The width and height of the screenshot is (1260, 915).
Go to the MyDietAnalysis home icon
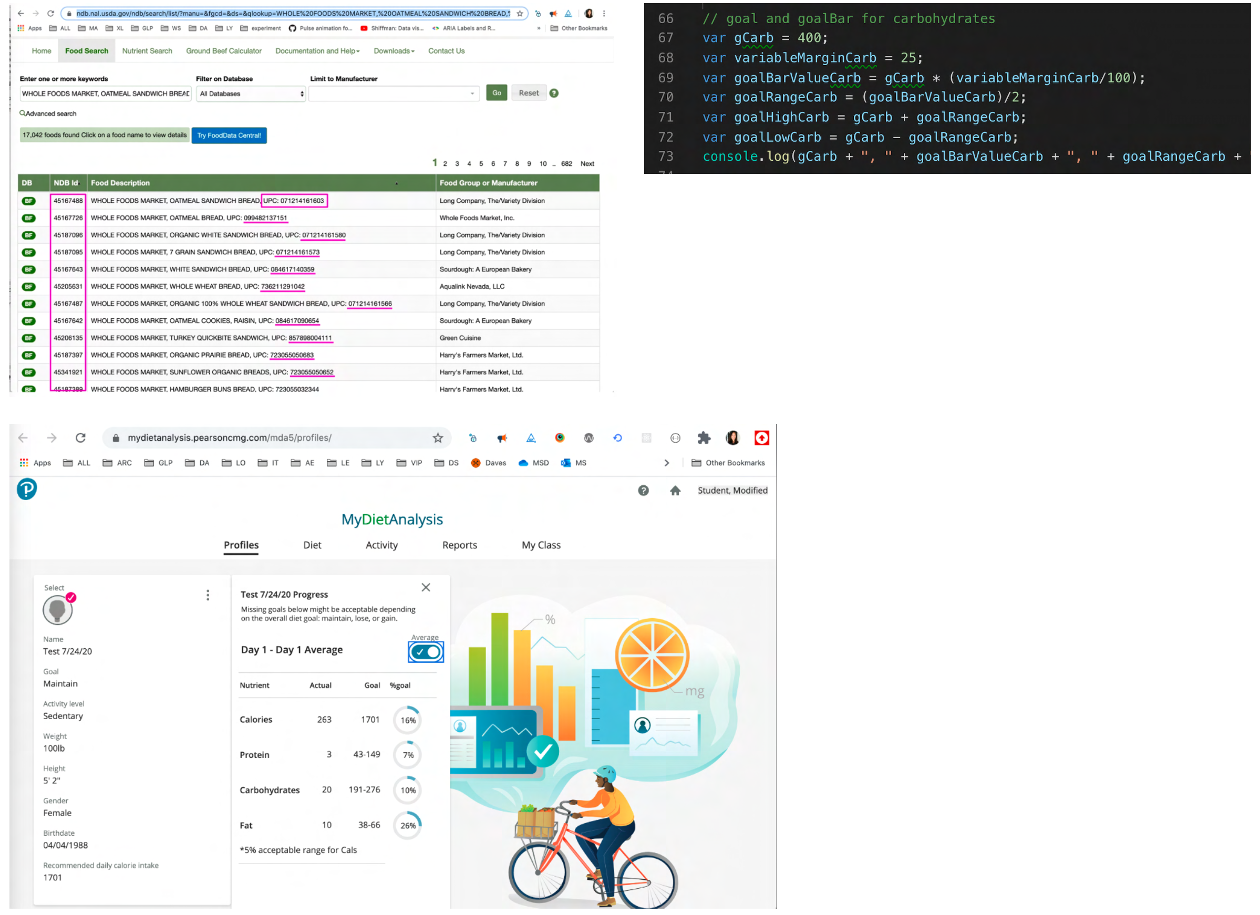coord(675,491)
